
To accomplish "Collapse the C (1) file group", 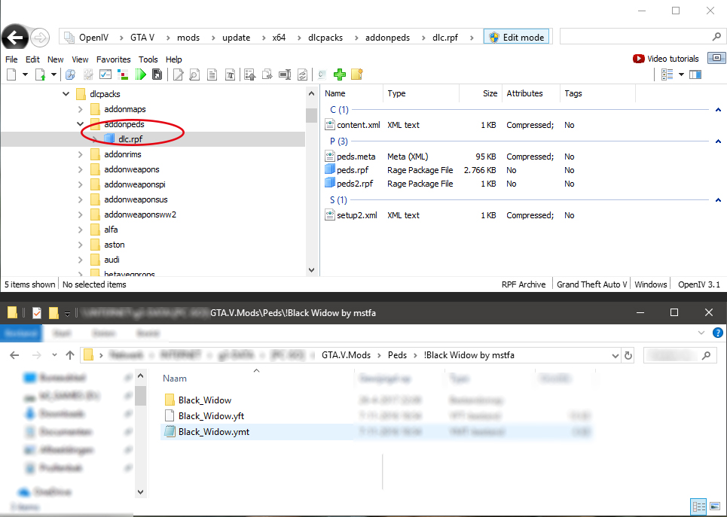I will [718, 110].
